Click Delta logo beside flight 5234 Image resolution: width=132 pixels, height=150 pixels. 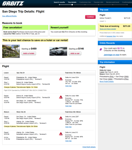[61, 79]
